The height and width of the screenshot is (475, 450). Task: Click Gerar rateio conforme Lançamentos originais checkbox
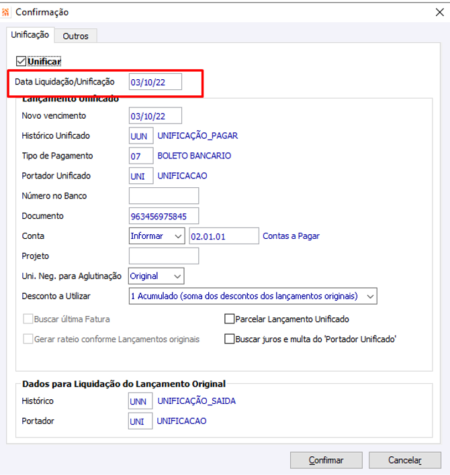point(28,339)
